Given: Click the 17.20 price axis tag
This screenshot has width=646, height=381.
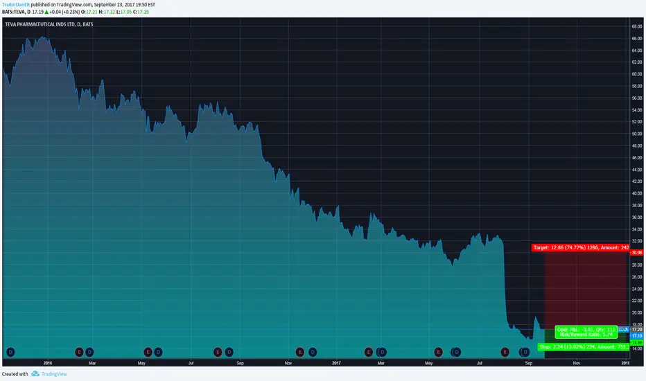Looking at the screenshot, I should click(x=636, y=330).
